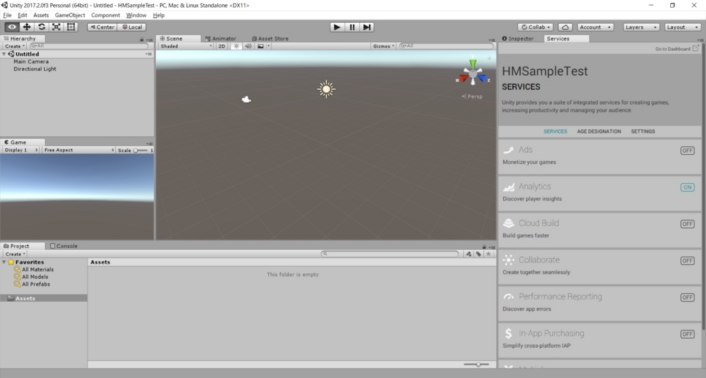Switch to the Animator tab

tap(221, 39)
